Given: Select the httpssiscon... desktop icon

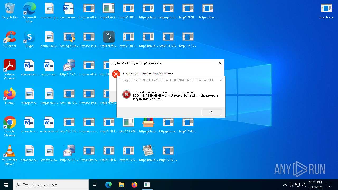Looking at the screenshot, I should point(89,125).
